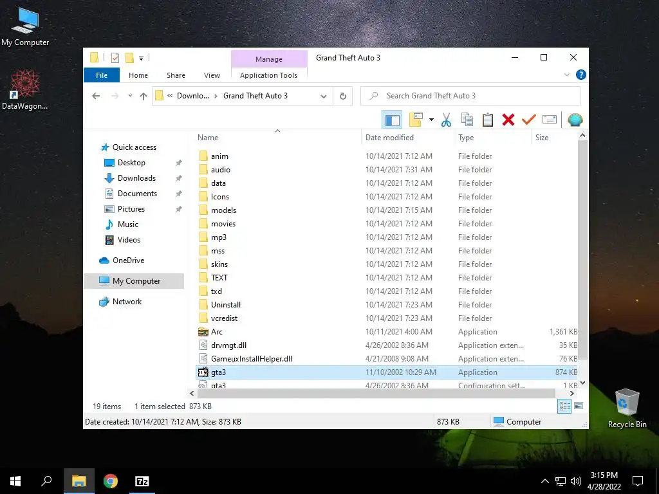This screenshot has width=659, height=494.
Task: Click the orange checkmark Properties icon
Action: pos(529,120)
